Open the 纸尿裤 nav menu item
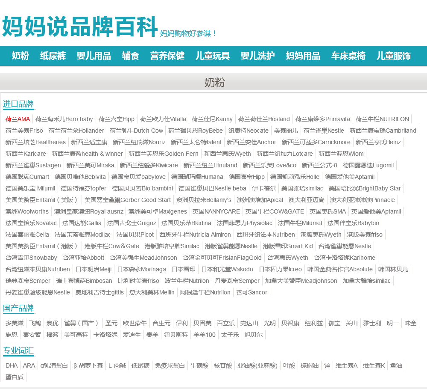Screen dimensions: 427x389 tap(53, 56)
